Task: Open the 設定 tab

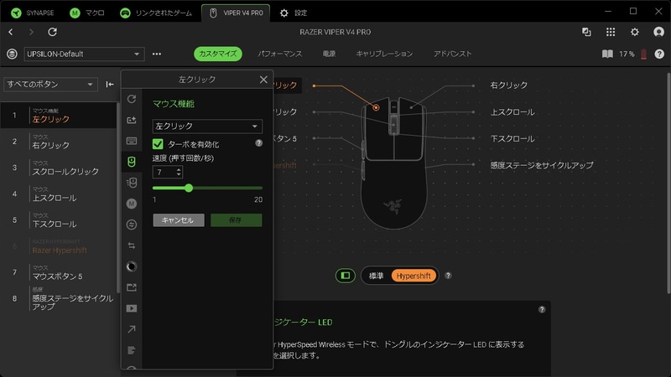Action: pos(294,13)
